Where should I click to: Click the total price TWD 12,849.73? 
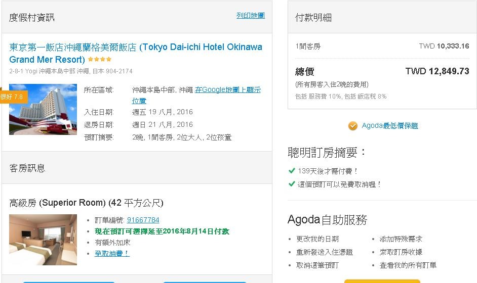tap(437, 71)
